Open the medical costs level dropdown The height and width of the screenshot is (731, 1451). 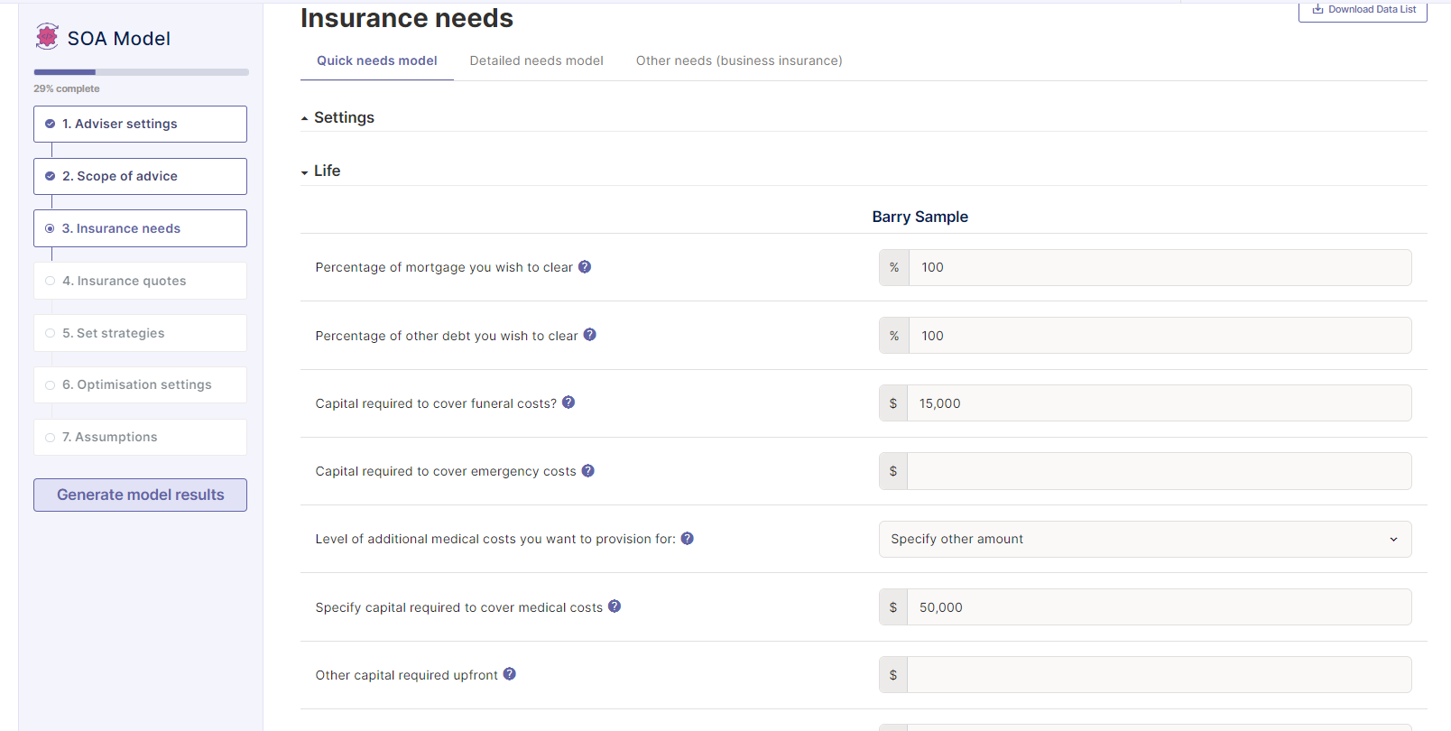click(x=1145, y=539)
